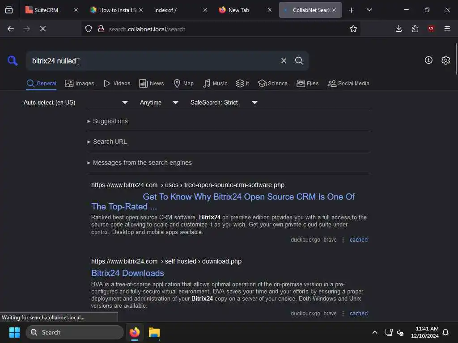Switch to the SuiteCRM browser tab
Viewport: 458px width, 343px height.
tap(47, 10)
